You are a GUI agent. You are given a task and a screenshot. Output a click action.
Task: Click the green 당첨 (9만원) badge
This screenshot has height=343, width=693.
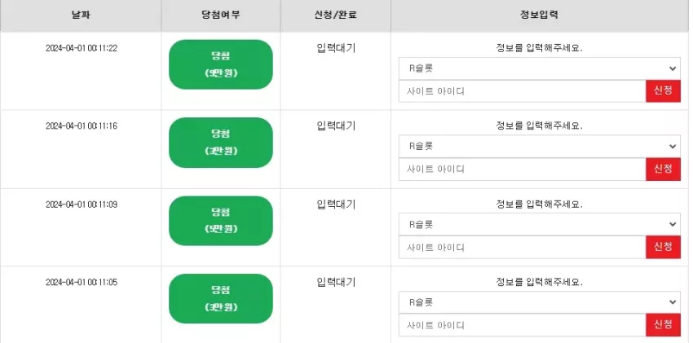pos(221,64)
